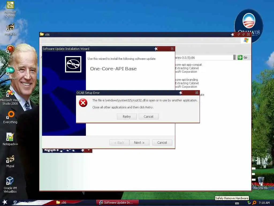274x206 pixels.
Task: Click Cancel in Software Update wizard
Action: (x=162, y=142)
